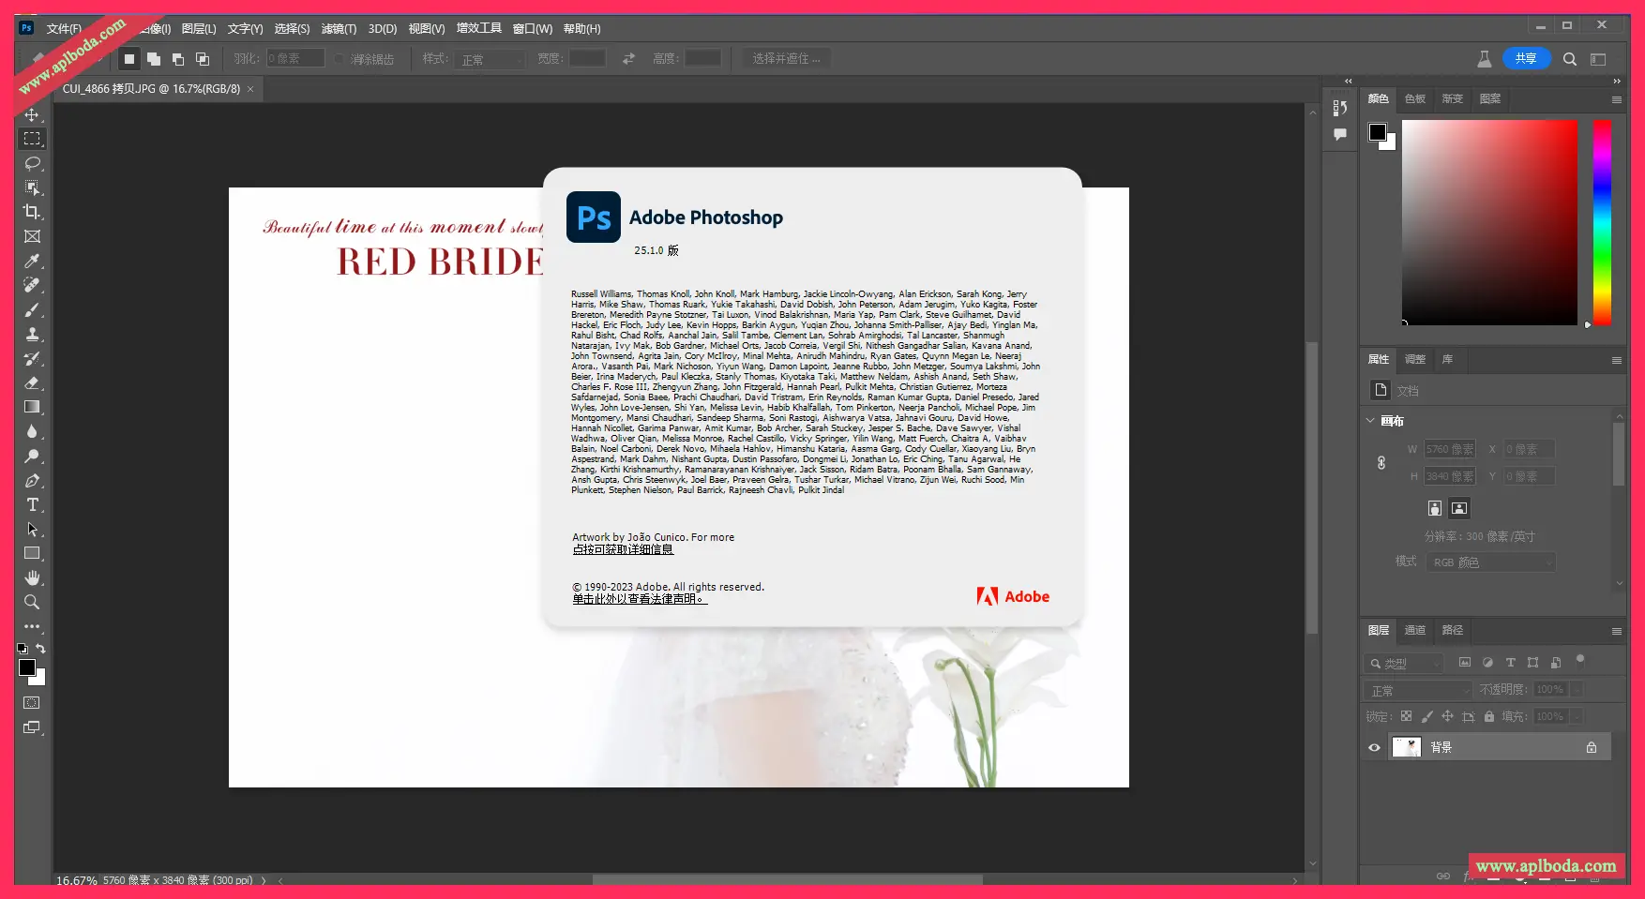The width and height of the screenshot is (1645, 899).
Task: Select the Hand tool
Action: [32, 577]
